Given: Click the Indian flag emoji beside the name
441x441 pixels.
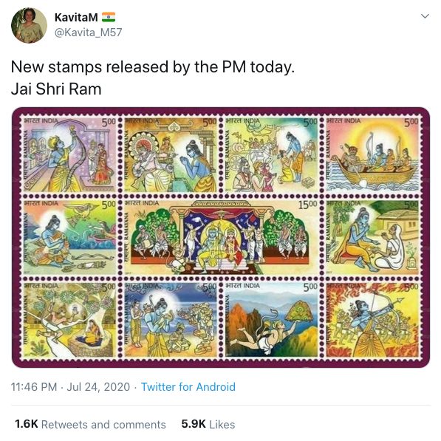Looking at the screenshot, I should point(109,17).
